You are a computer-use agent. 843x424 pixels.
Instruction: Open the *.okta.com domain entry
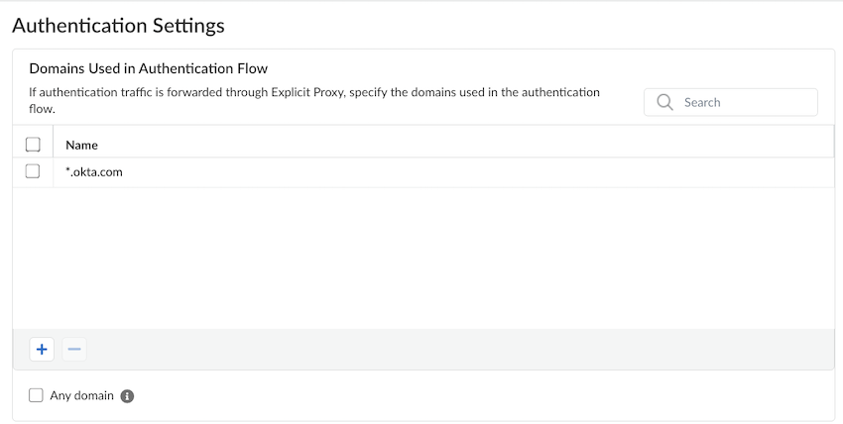click(x=93, y=171)
